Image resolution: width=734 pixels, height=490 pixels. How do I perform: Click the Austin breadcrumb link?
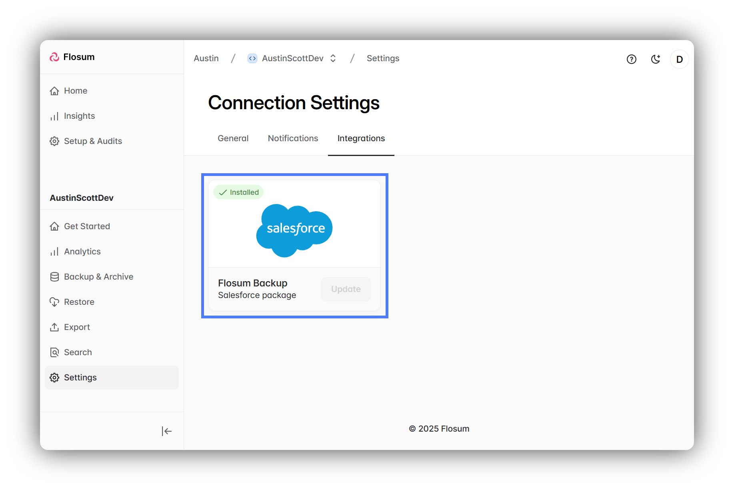[x=206, y=58]
